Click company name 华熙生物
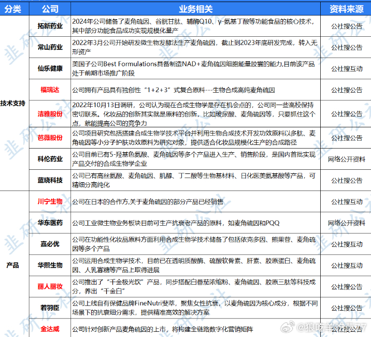371x337 pixels. (x=50, y=266)
